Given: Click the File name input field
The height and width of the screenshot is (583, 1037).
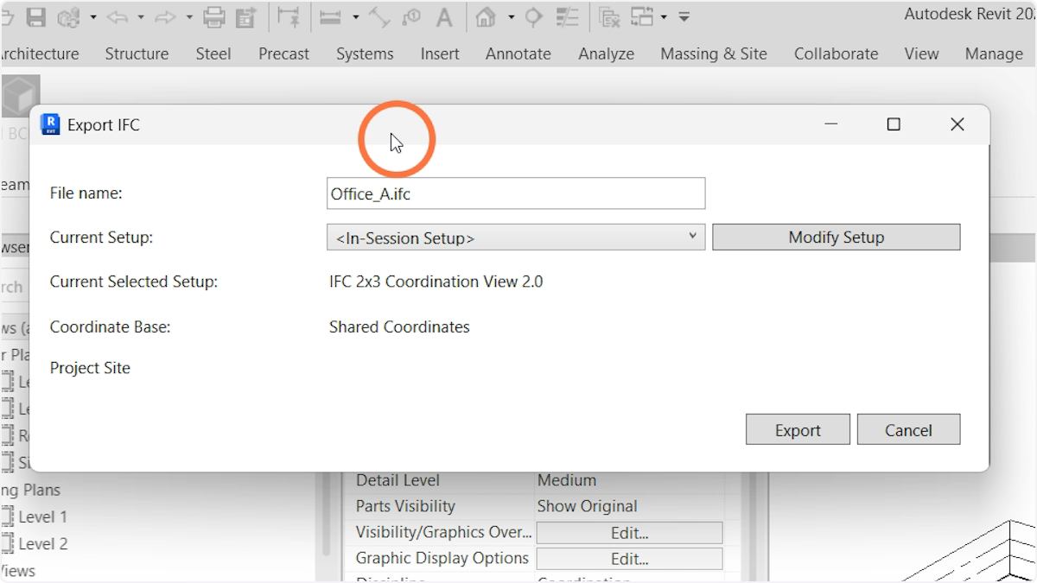Looking at the screenshot, I should click(x=515, y=193).
